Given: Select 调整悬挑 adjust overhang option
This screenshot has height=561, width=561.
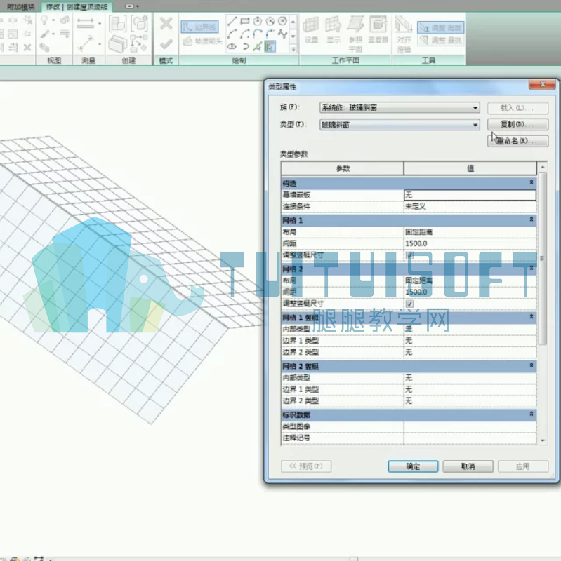Looking at the screenshot, I should tap(441, 41).
